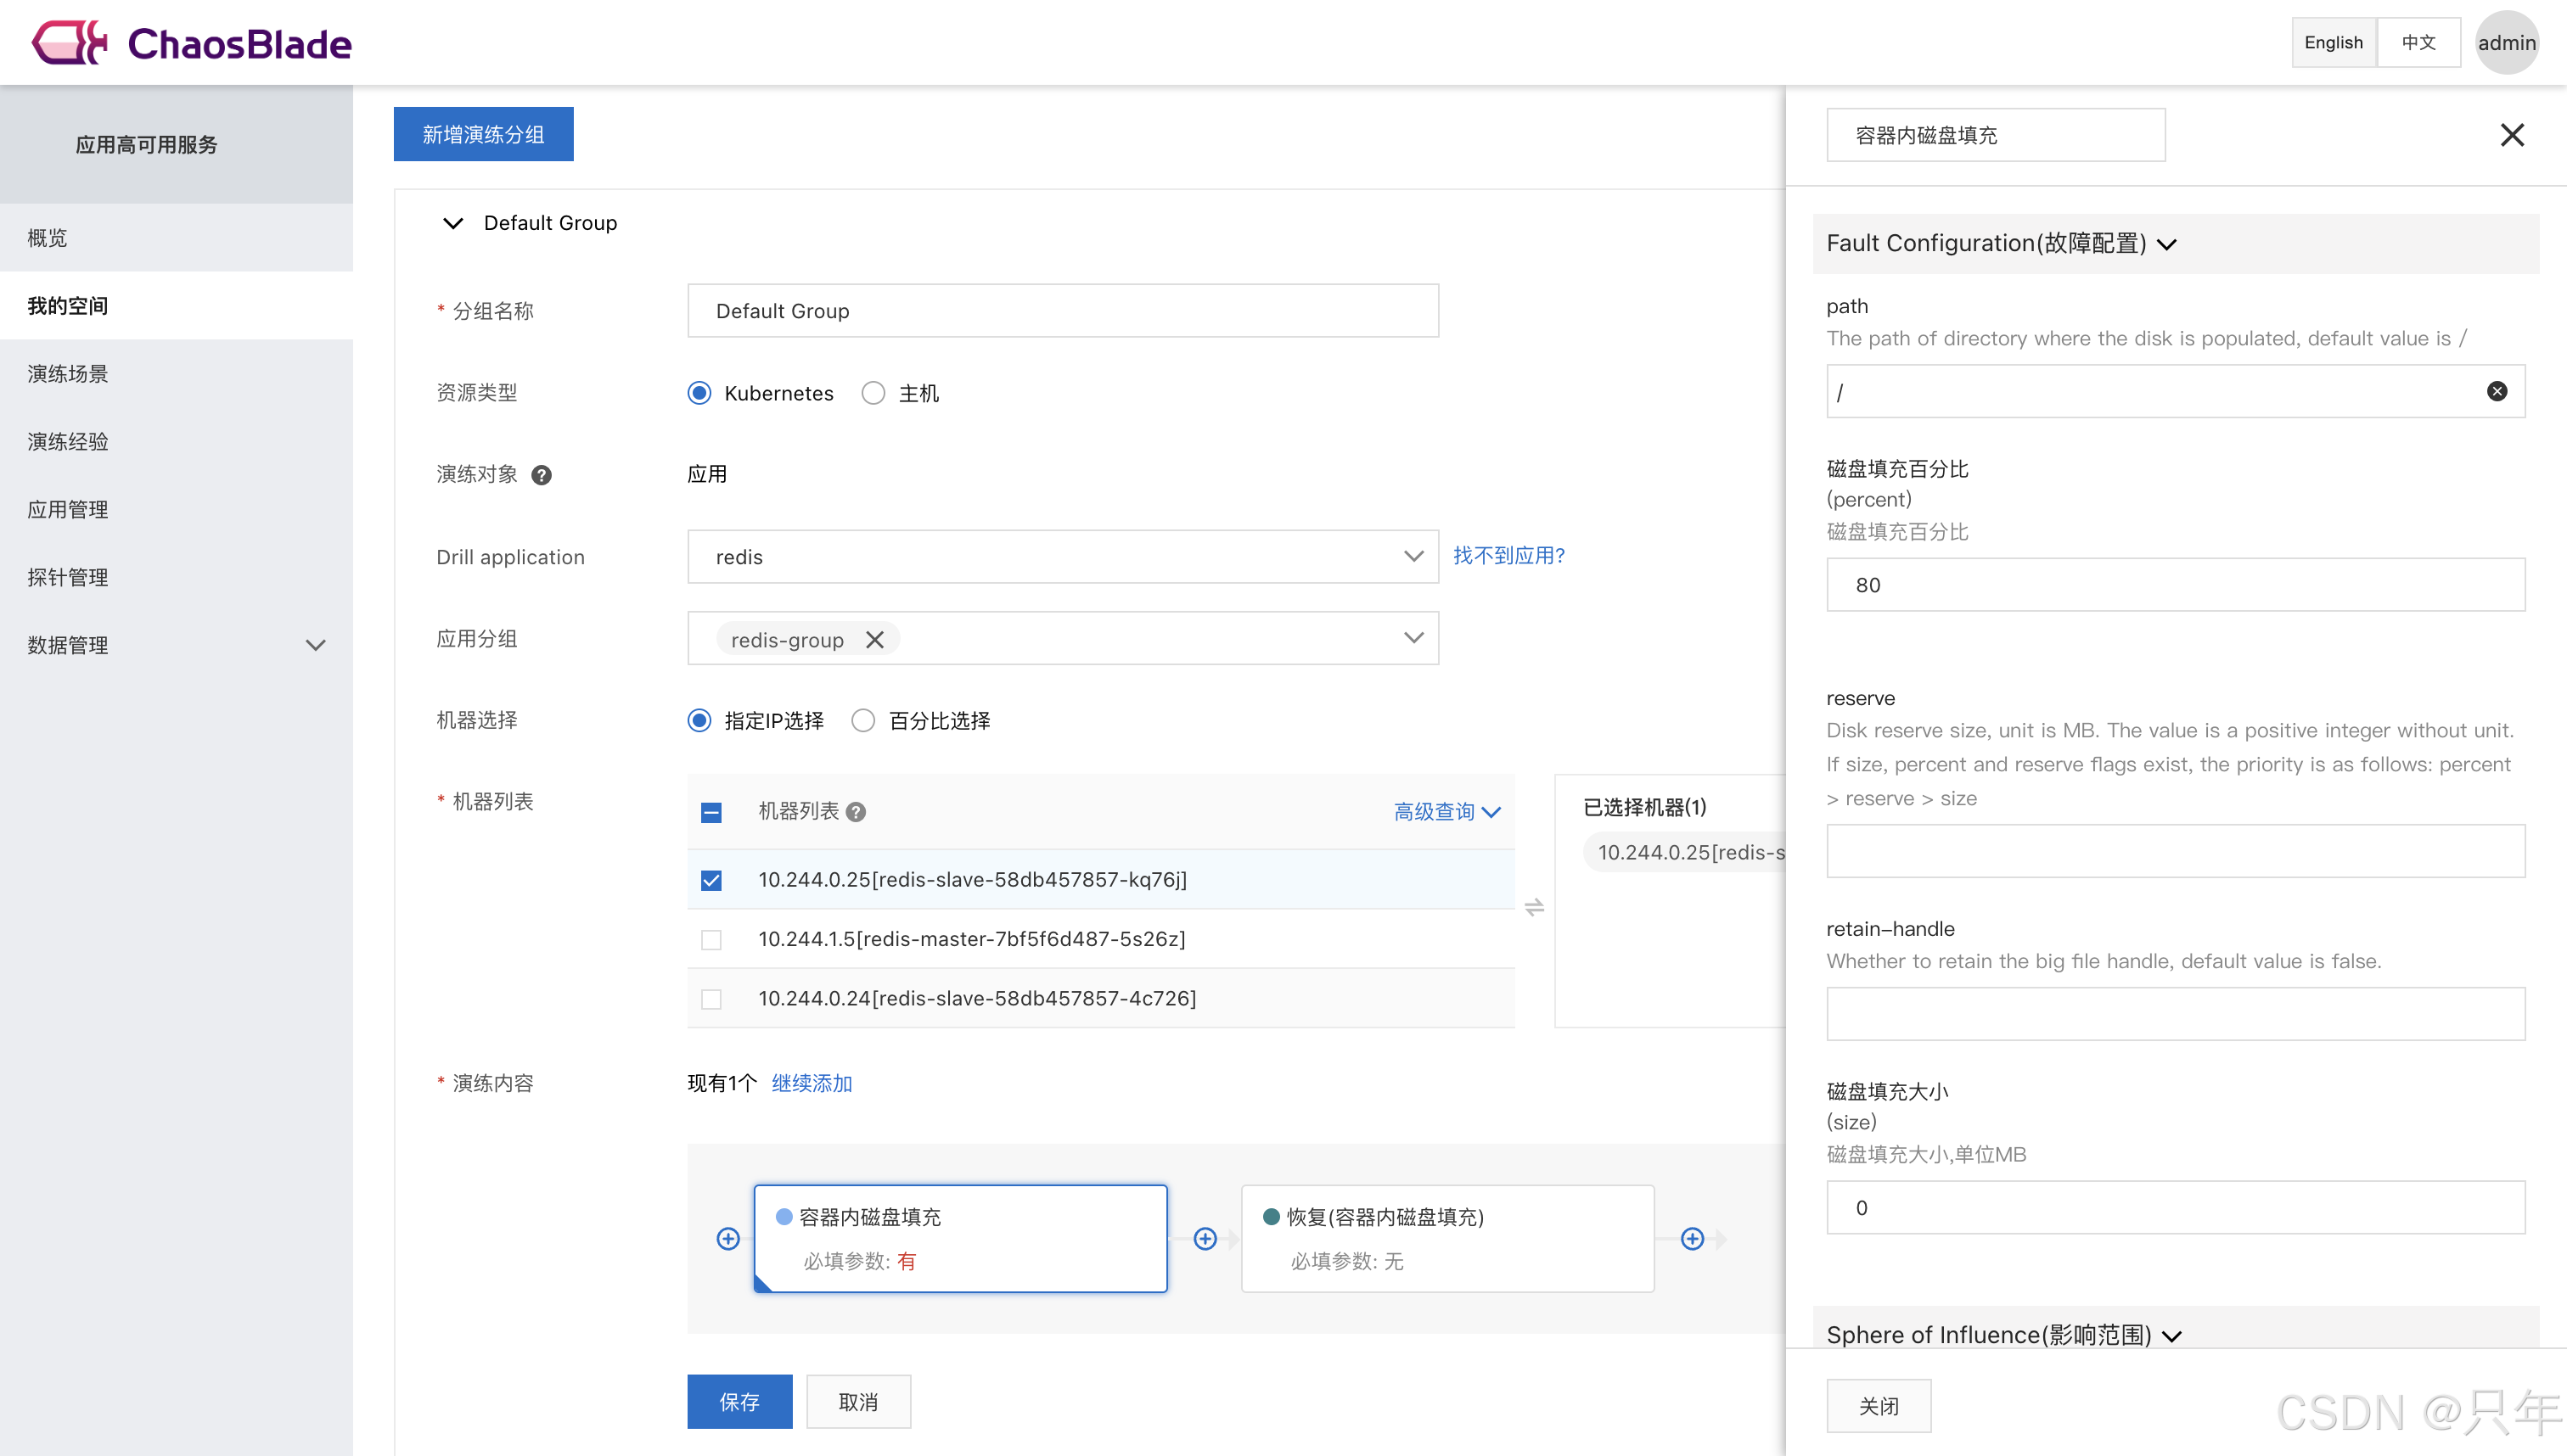Click the 保存 save button

tap(739, 1402)
